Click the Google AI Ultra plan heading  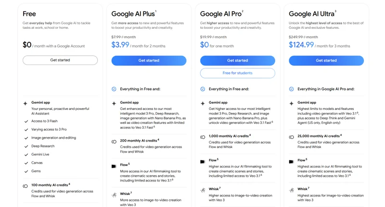point(311,14)
